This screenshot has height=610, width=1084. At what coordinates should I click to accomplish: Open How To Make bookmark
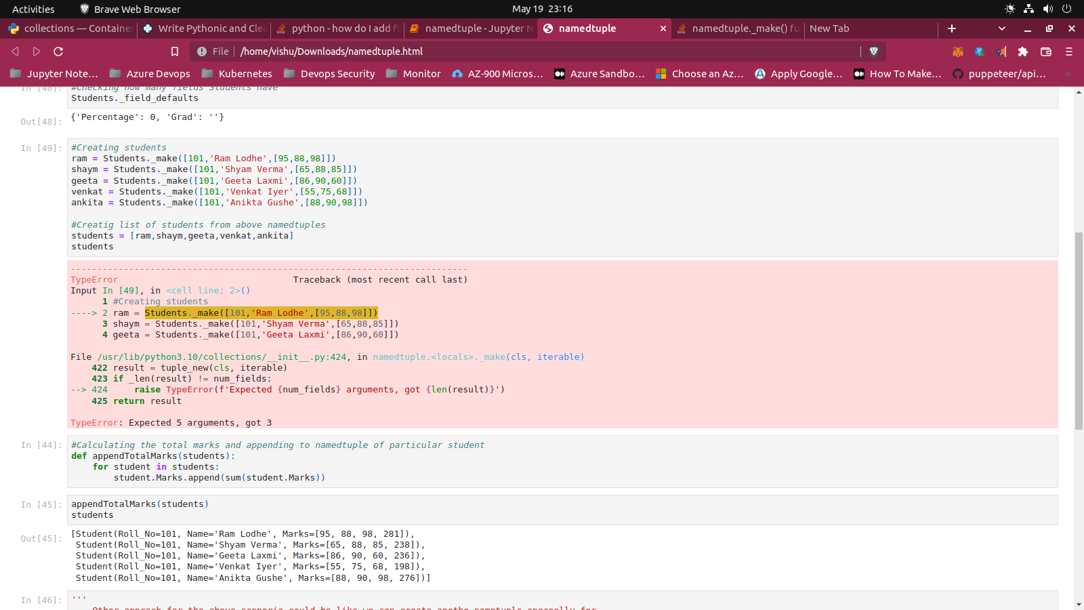pyautogui.click(x=898, y=74)
